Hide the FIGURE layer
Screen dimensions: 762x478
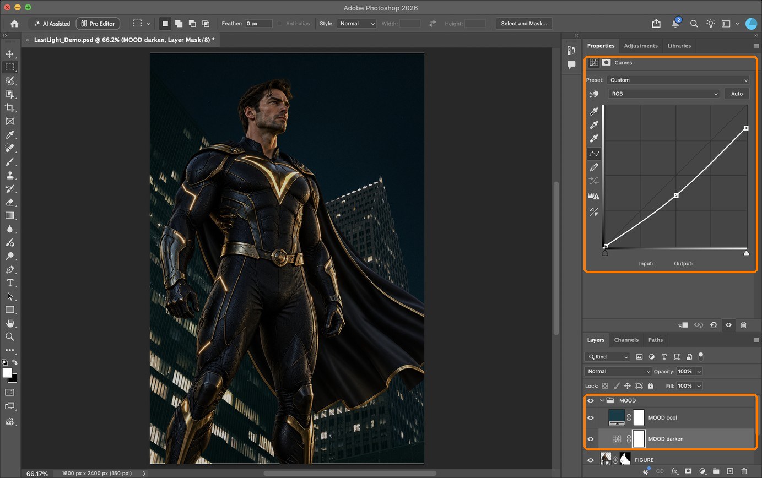tap(591, 460)
